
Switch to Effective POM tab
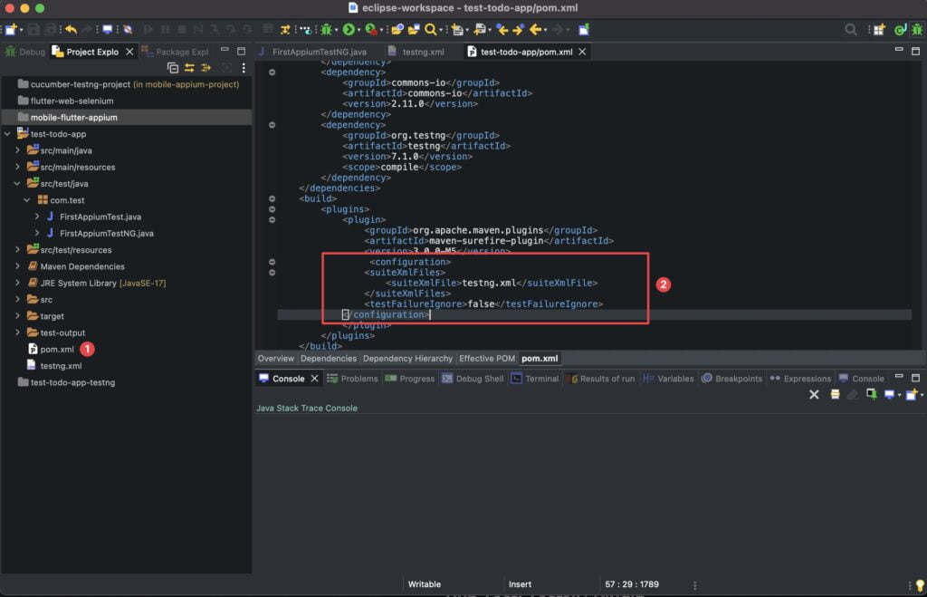(486, 359)
